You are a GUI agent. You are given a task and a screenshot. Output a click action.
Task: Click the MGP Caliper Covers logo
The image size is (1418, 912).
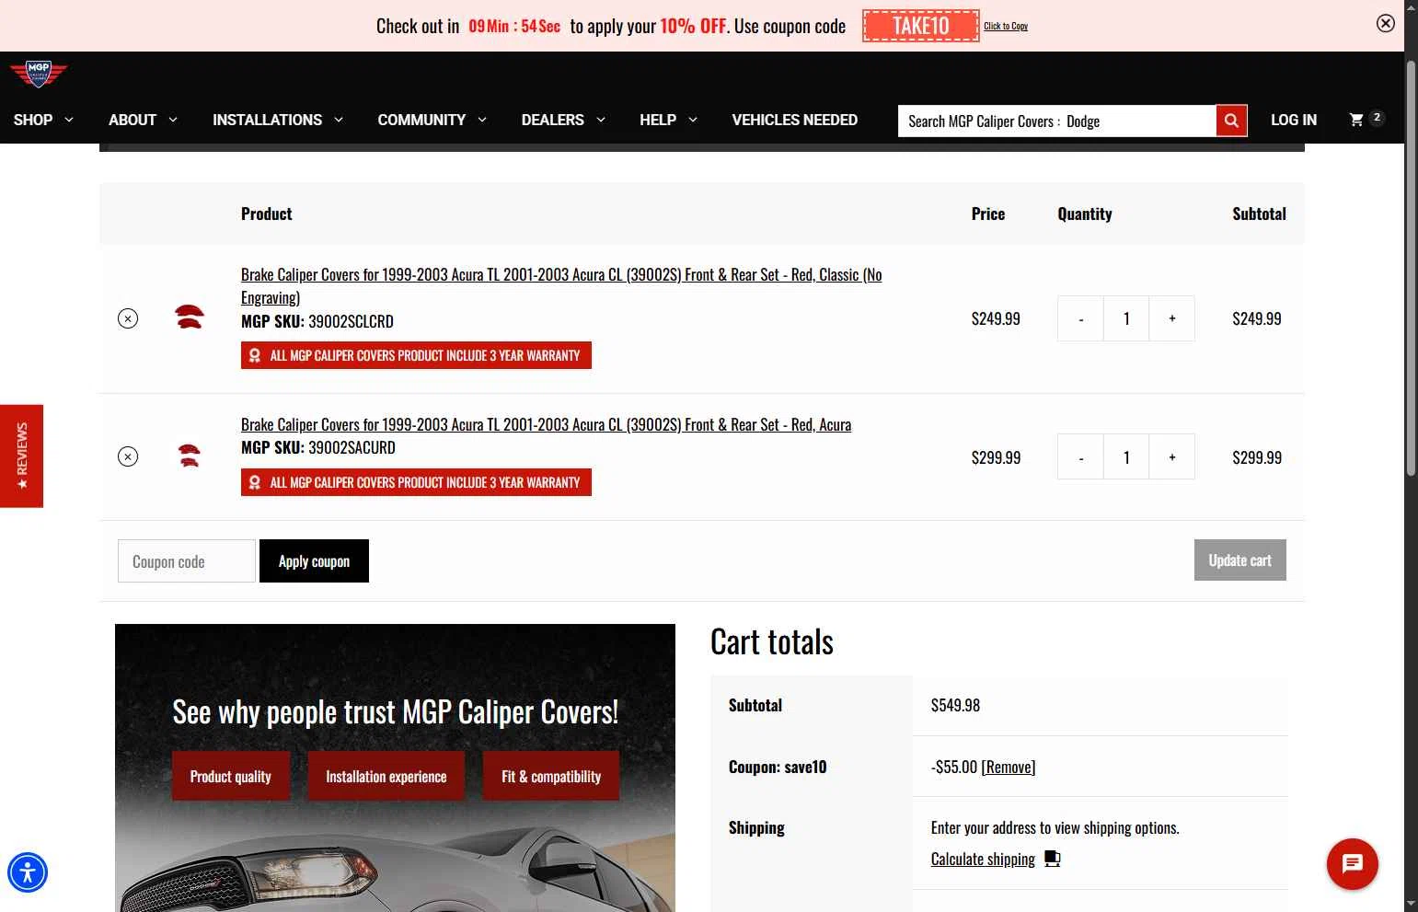coord(39,74)
